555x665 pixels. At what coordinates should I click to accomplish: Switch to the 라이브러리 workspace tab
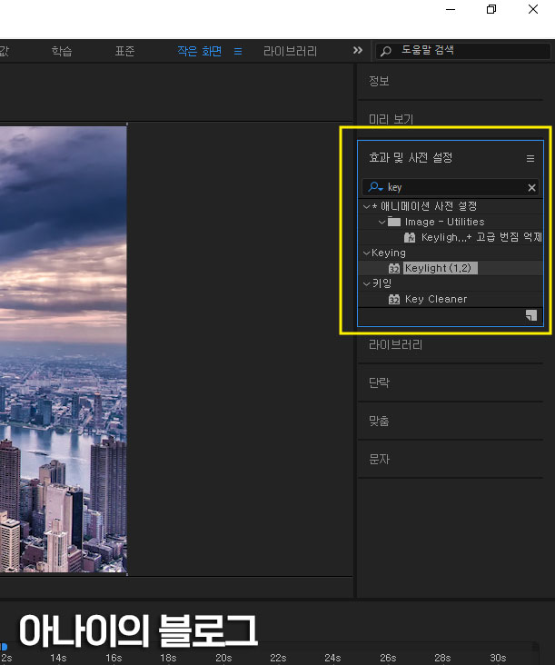tap(290, 52)
